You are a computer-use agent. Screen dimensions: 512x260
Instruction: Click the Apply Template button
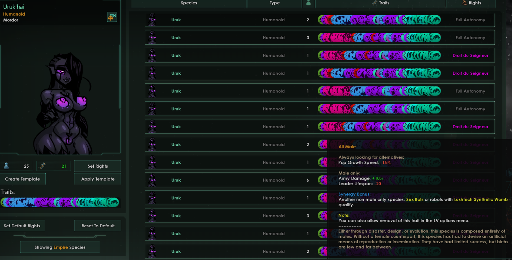click(98, 179)
